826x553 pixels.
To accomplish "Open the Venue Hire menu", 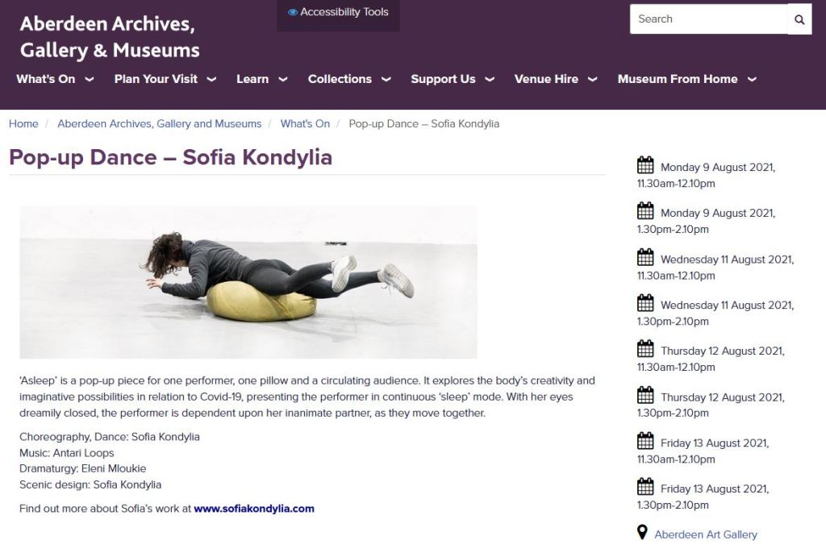I will click(556, 79).
